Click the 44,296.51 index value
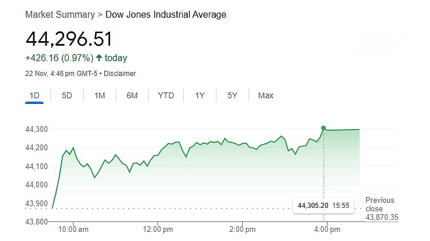 (x=69, y=39)
